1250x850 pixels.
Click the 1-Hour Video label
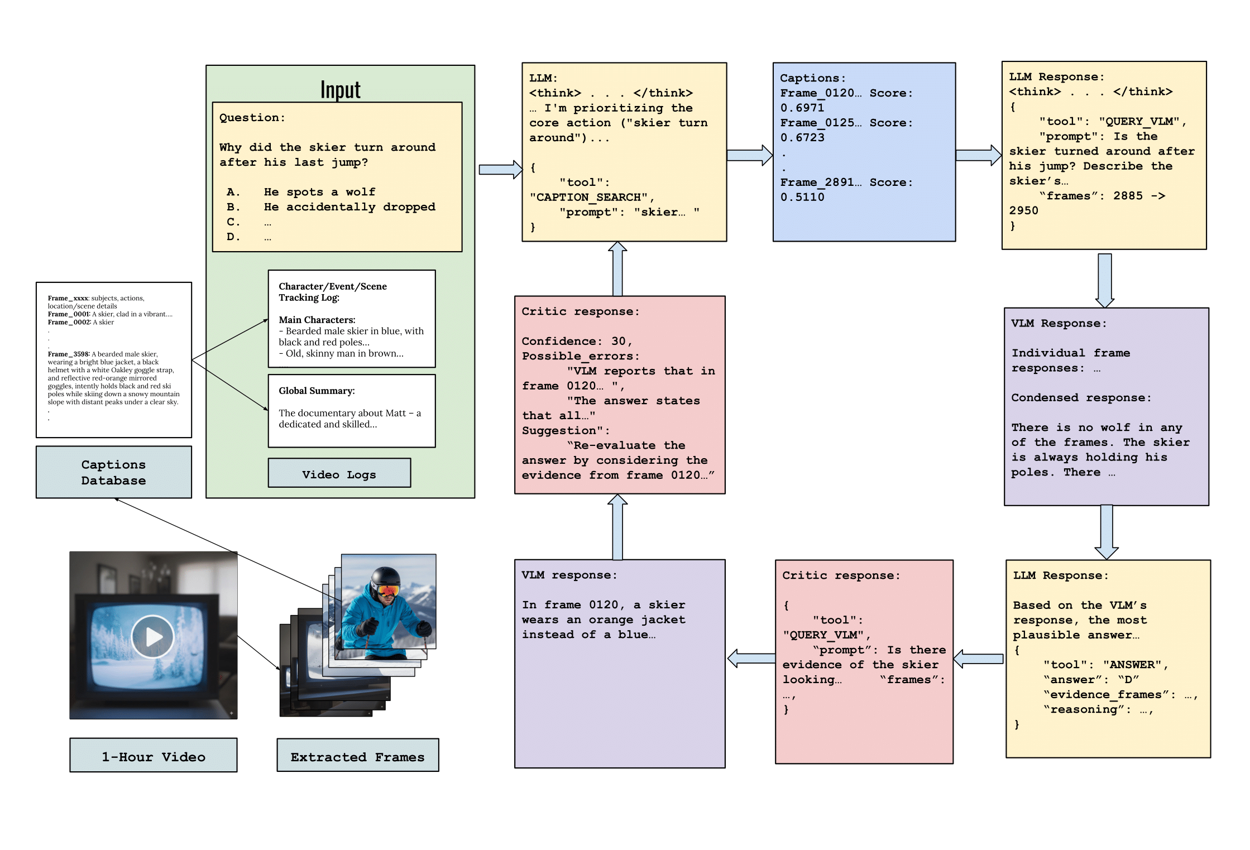point(153,756)
